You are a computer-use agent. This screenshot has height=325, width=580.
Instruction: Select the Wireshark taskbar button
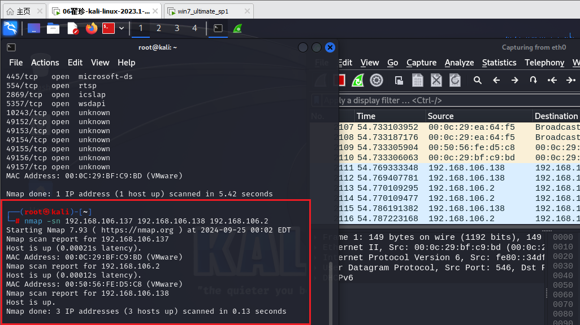tap(237, 28)
